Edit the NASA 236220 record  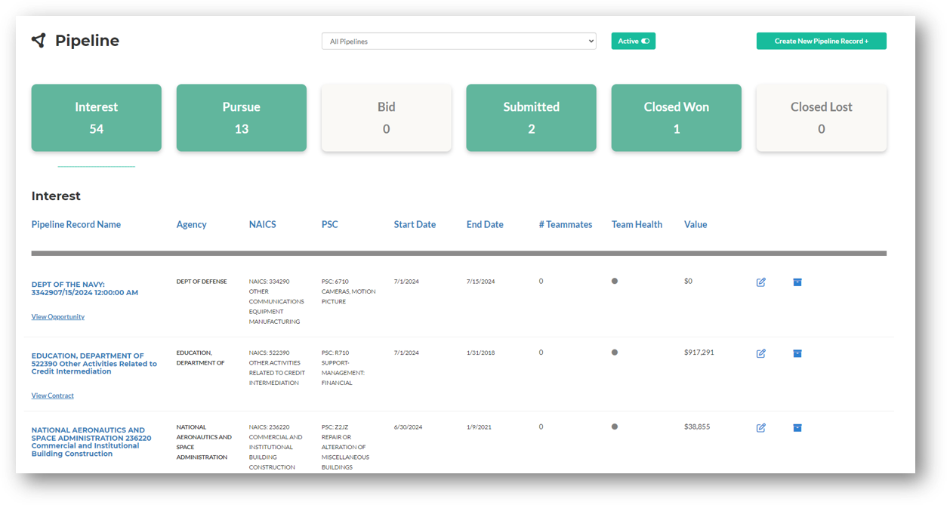(760, 427)
